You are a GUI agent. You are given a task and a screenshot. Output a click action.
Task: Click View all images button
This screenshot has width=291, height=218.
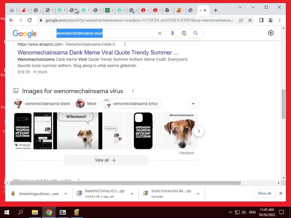pyautogui.click(x=106, y=160)
